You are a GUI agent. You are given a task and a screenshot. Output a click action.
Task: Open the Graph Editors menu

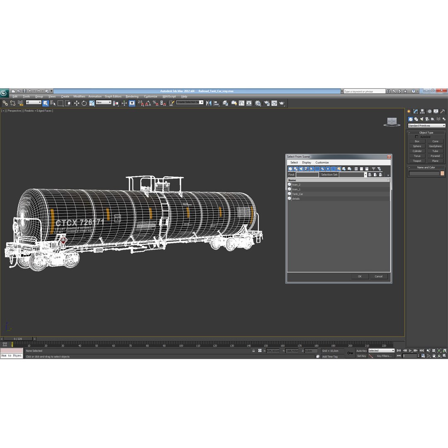(113, 97)
